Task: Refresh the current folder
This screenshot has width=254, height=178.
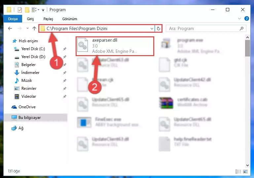Action: point(159,29)
